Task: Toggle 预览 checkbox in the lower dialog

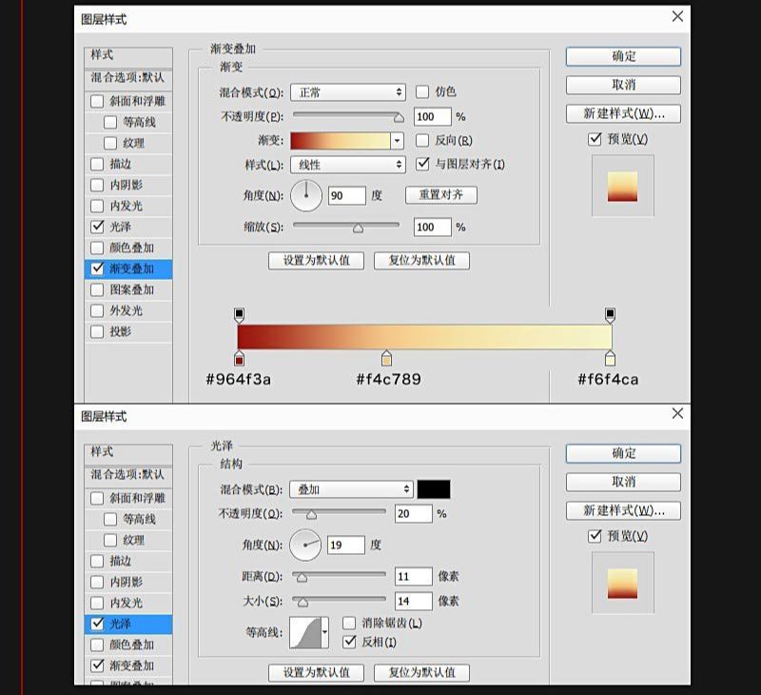Action: tap(595, 536)
